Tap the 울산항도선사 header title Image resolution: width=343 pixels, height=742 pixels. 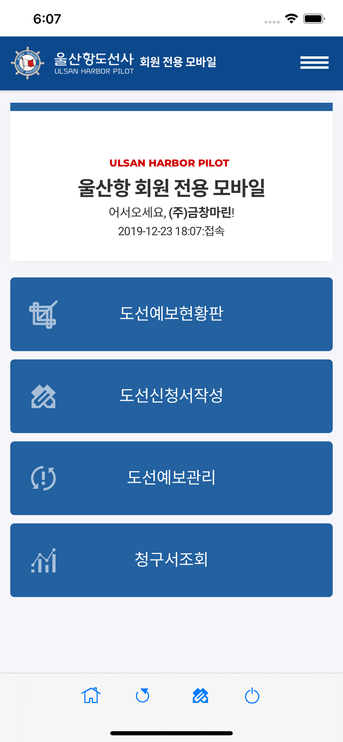coord(94,59)
